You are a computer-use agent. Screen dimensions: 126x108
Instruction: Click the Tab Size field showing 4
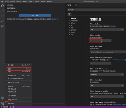coord(101,63)
